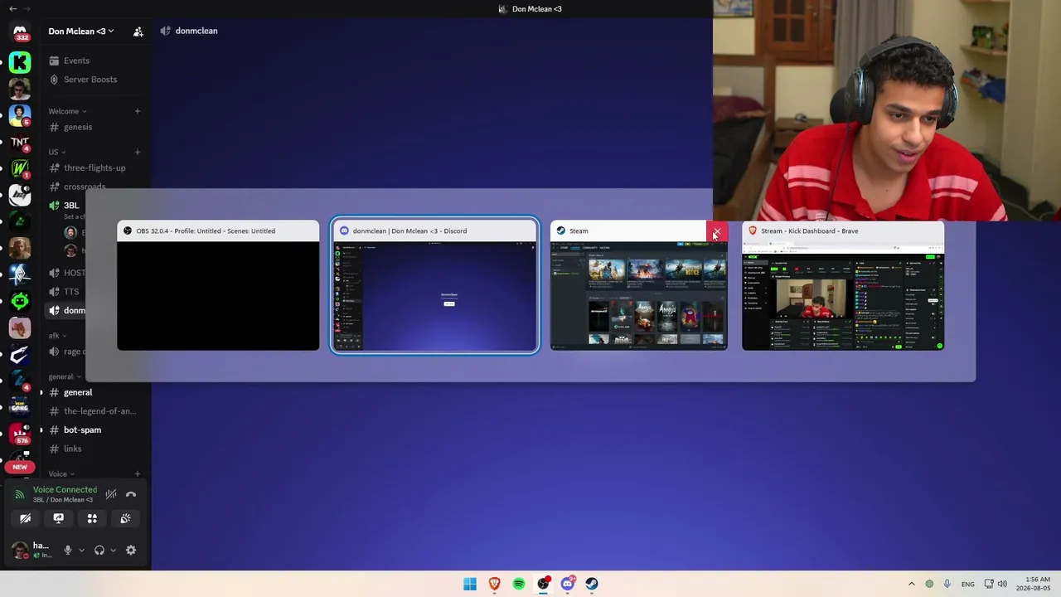1061x597 pixels.
Task: Jump to NEW unread servers pill
Action: click(x=20, y=467)
